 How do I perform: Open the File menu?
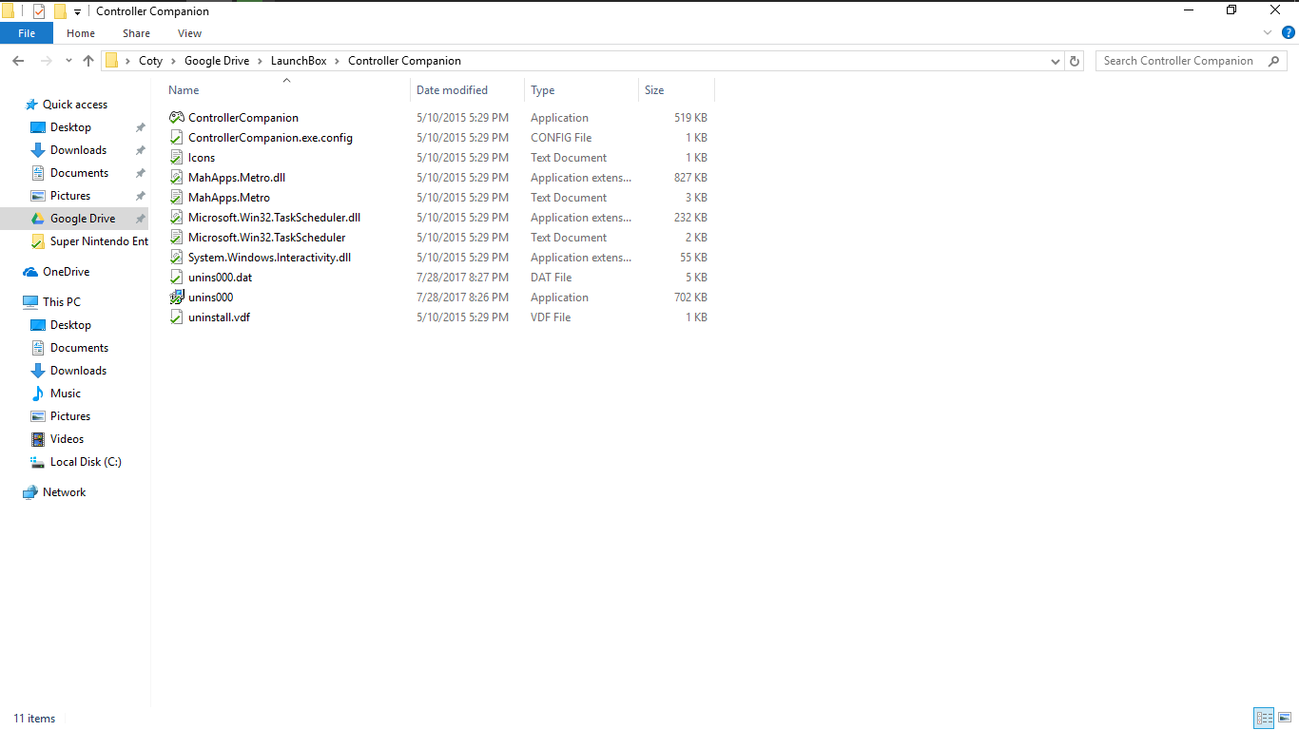(x=27, y=33)
